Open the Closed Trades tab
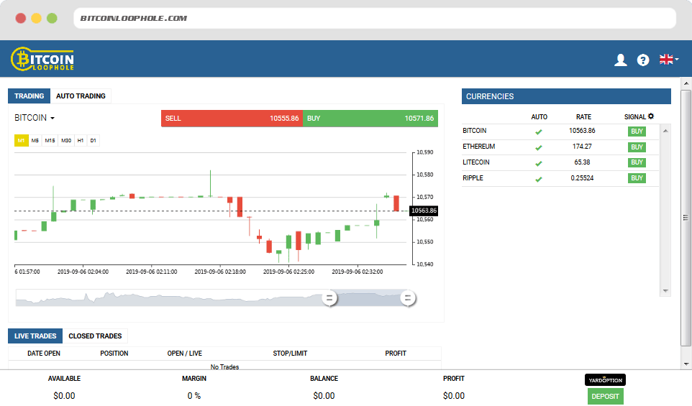This screenshot has height=406, width=692. 95,336
